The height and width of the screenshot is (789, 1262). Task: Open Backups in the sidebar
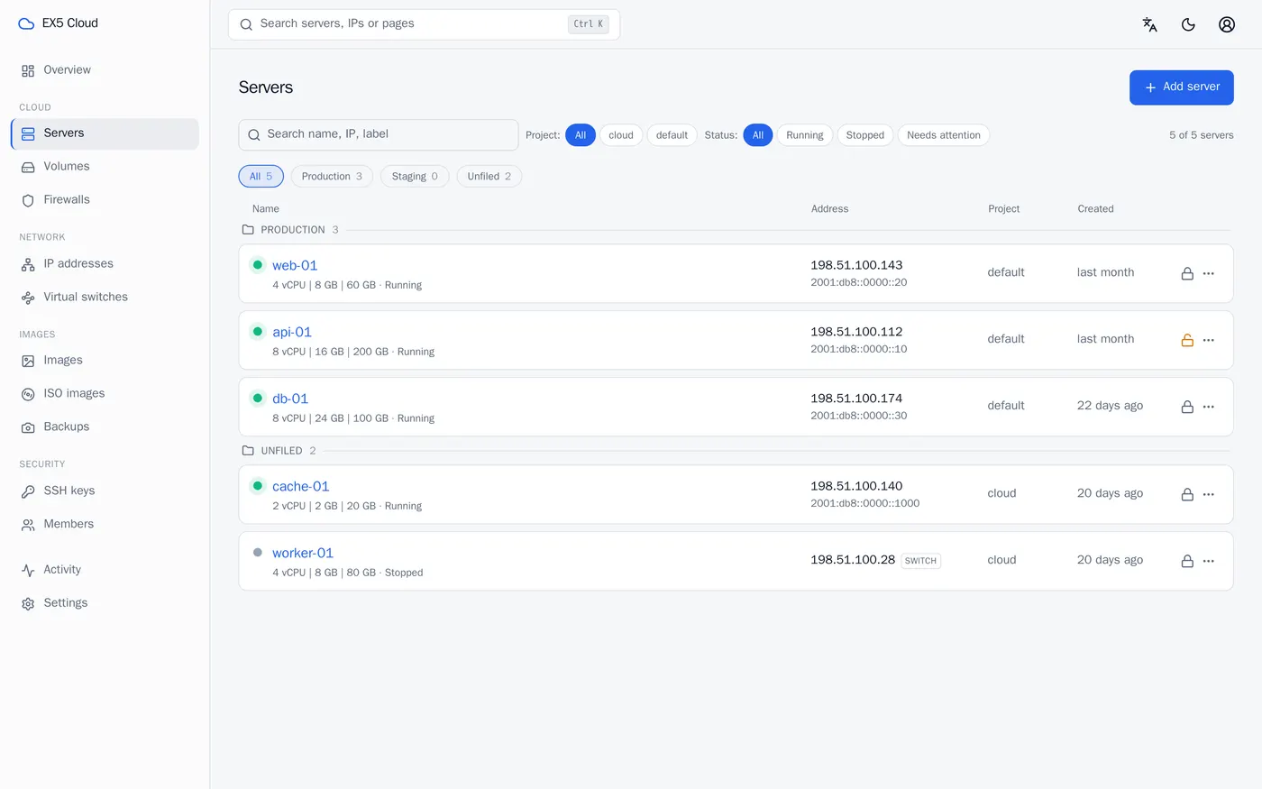click(x=105, y=427)
